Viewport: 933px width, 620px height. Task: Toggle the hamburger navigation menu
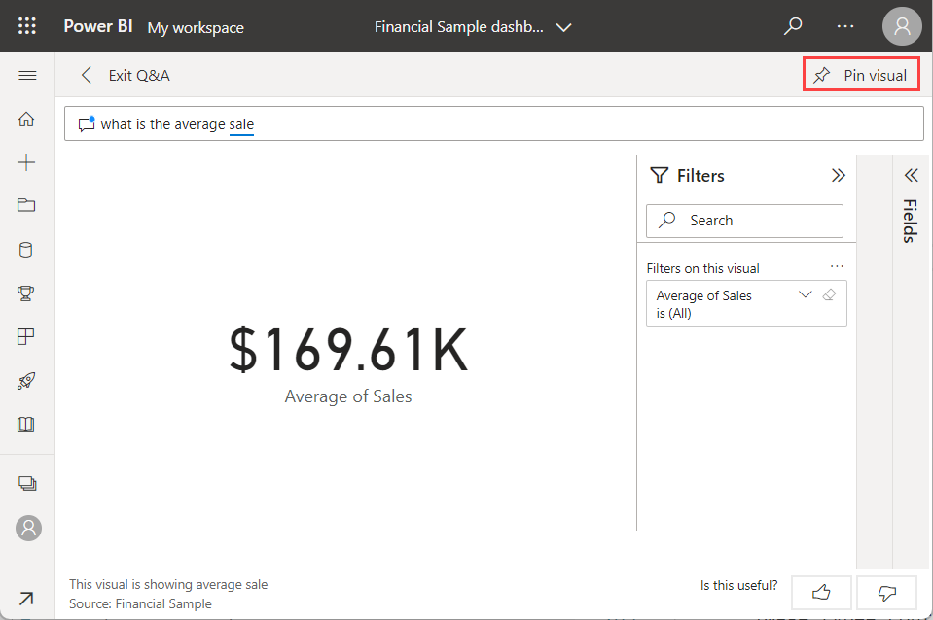click(27, 76)
